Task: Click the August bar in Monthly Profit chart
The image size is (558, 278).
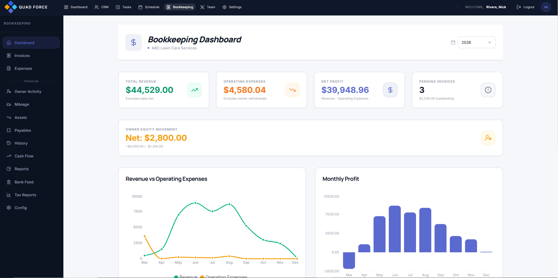Action: pyautogui.click(x=425, y=230)
